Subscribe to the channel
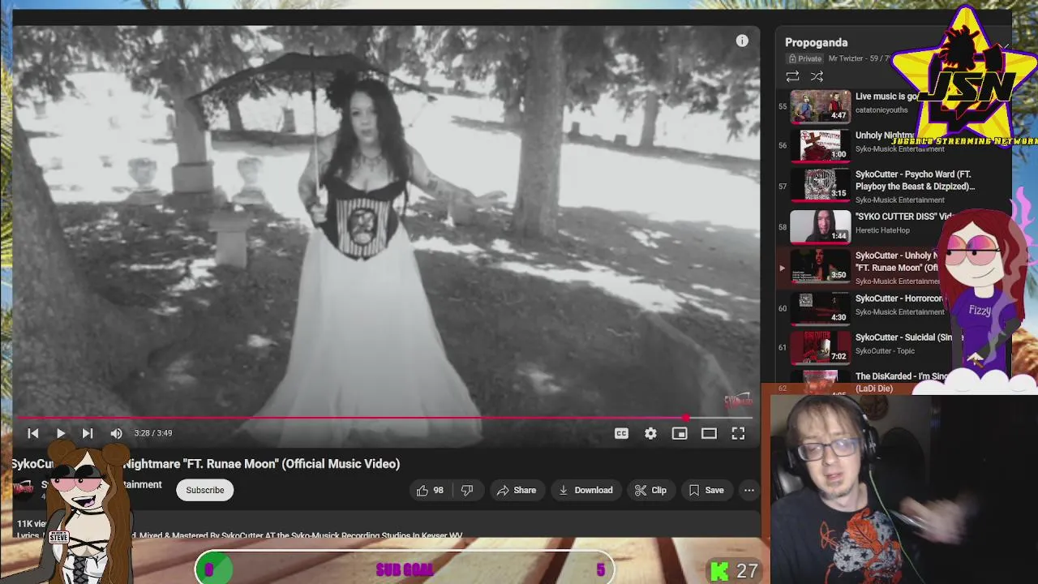The width and height of the screenshot is (1038, 584). 205,490
